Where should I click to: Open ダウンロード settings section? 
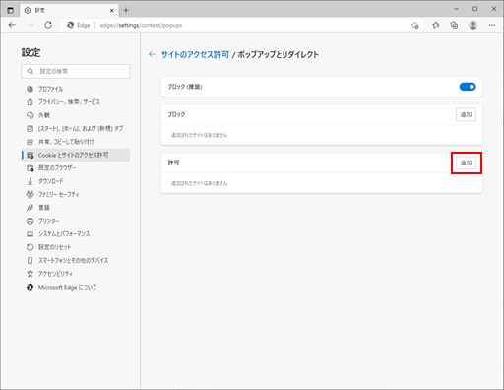(76, 181)
